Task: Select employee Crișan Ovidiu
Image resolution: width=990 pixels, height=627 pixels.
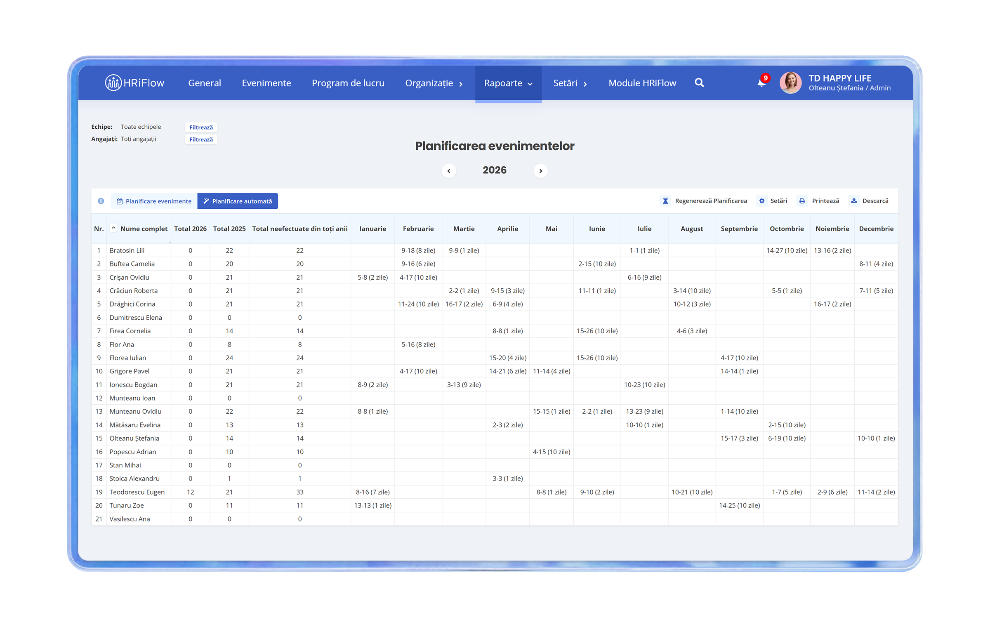Action: point(129,277)
